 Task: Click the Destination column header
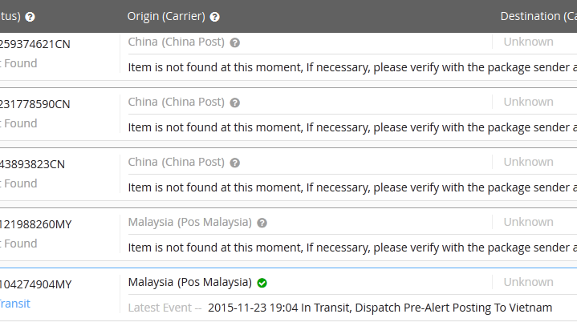click(x=538, y=16)
